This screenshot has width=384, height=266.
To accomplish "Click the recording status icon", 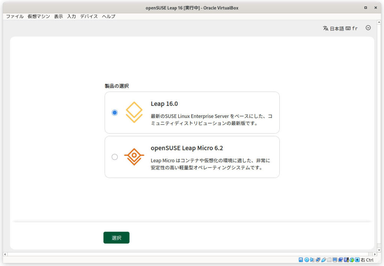I will (x=340, y=260).
